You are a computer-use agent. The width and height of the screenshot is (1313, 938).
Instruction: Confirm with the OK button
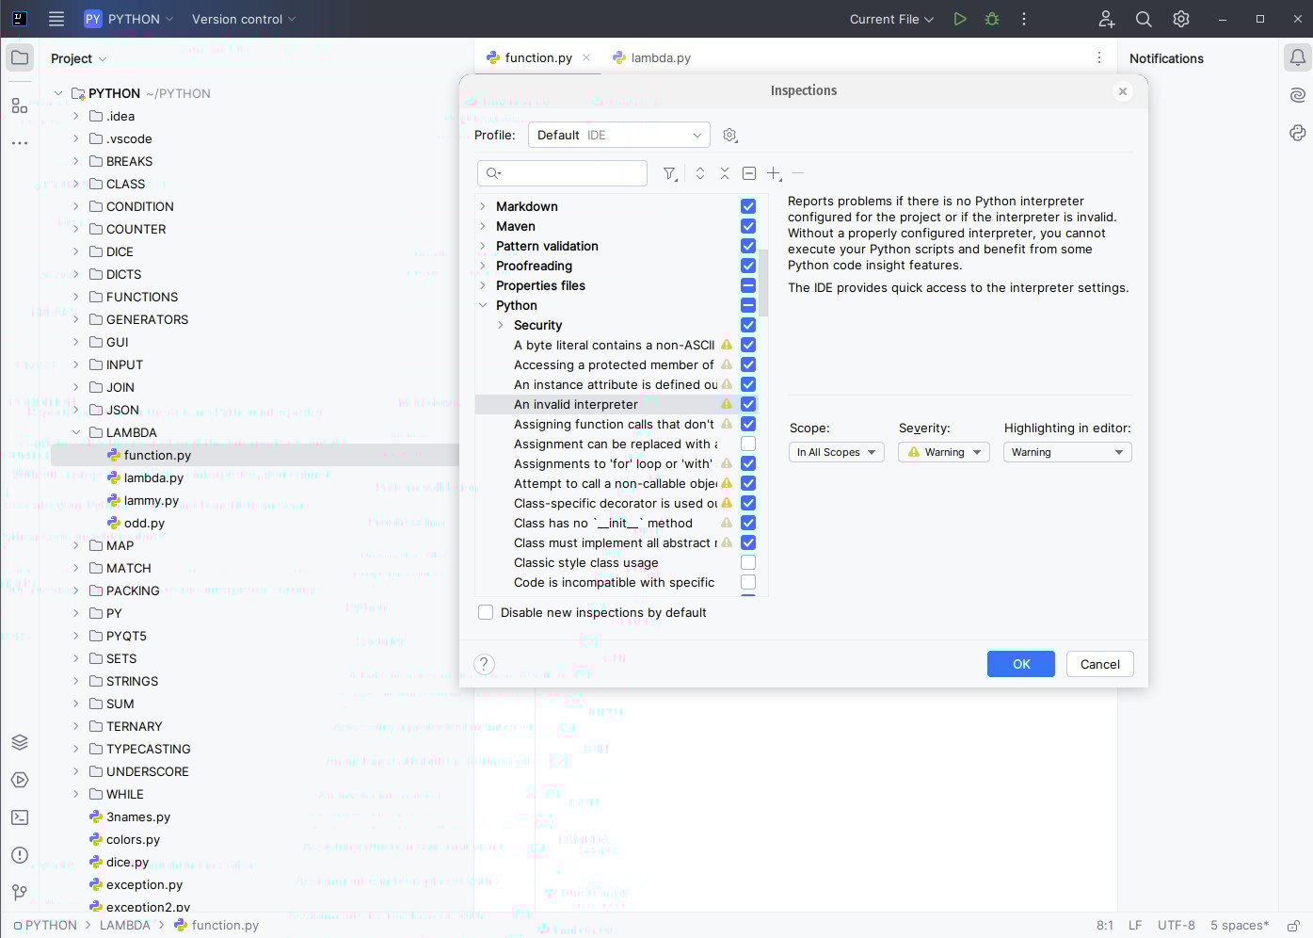pyautogui.click(x=1021, y=664)
